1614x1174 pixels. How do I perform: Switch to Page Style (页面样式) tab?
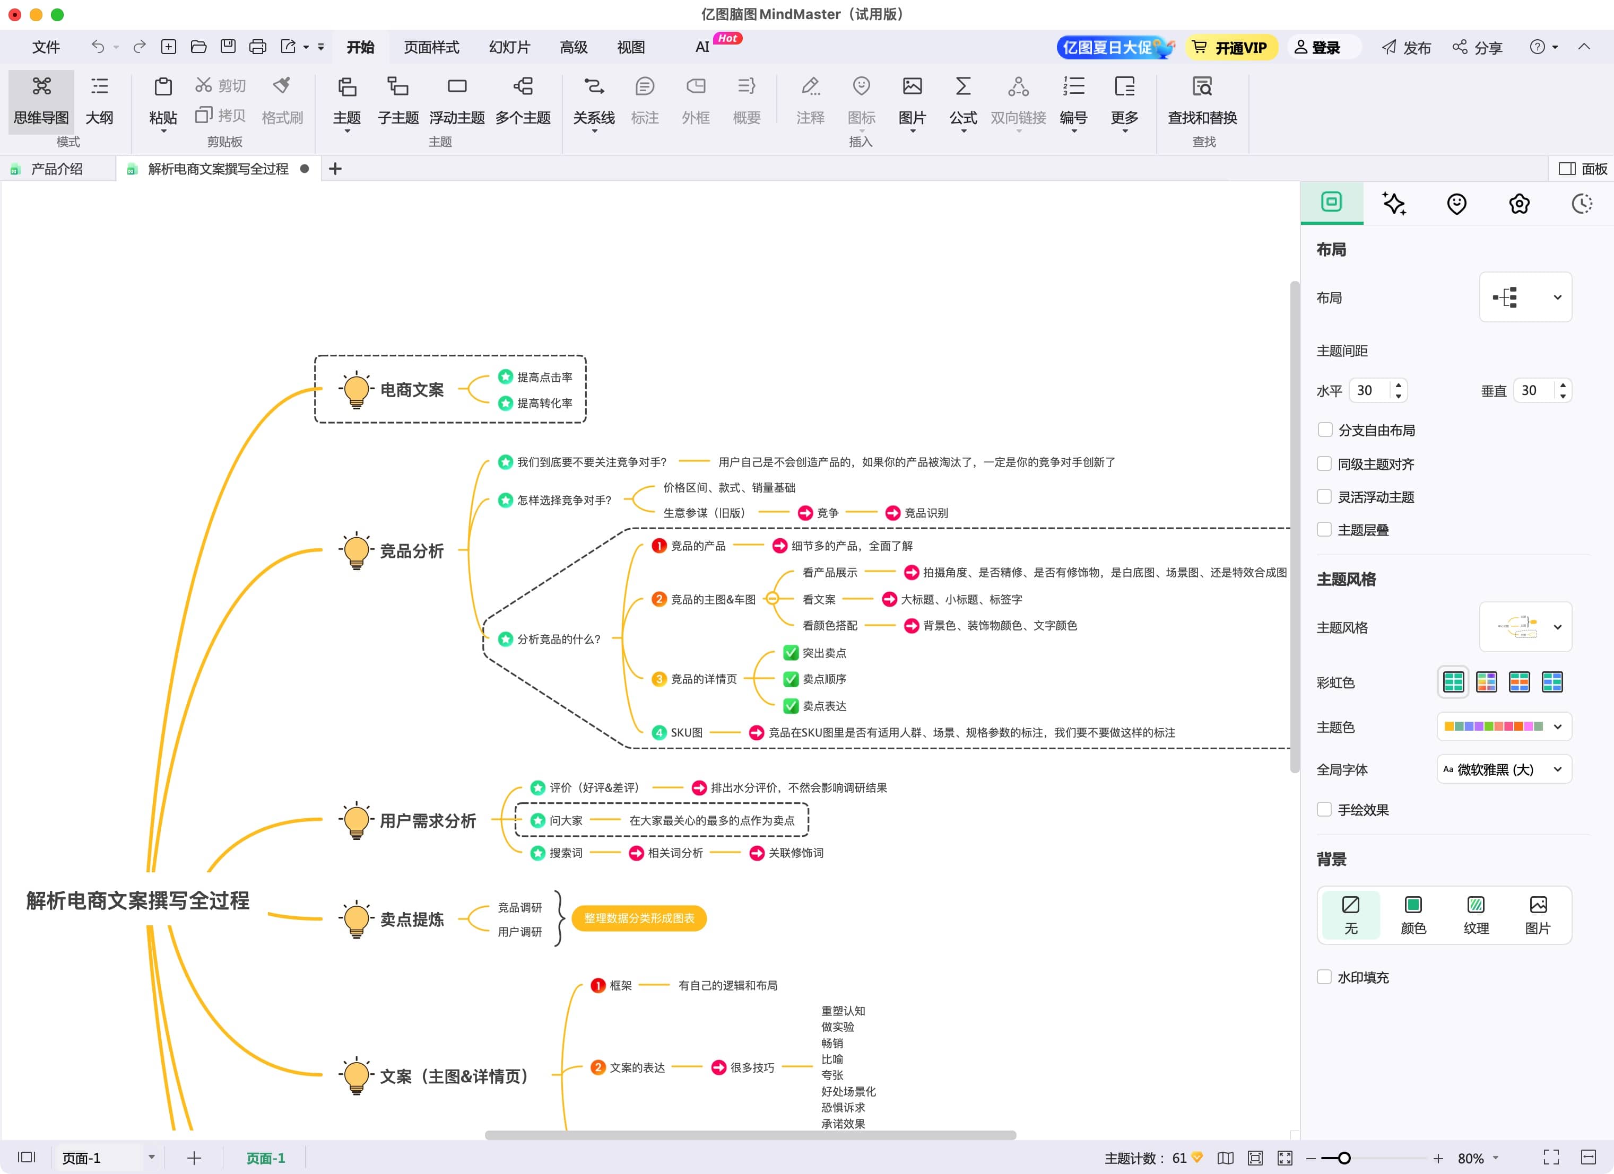tap(431, 47)
